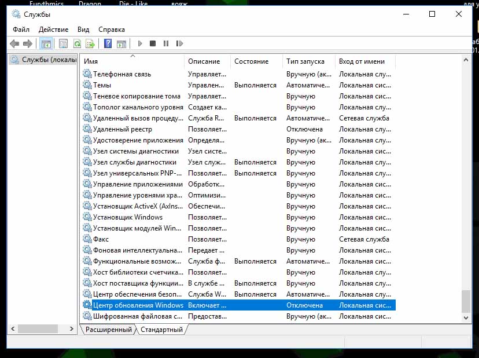Viewport: 479px width, 358px height.
Task: Export the list with the toolbar icon
Action: (x=90, y=44)
